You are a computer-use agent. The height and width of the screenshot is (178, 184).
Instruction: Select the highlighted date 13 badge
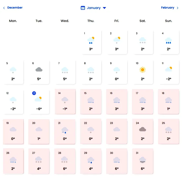pyautogui.click(x=34, y=93)
